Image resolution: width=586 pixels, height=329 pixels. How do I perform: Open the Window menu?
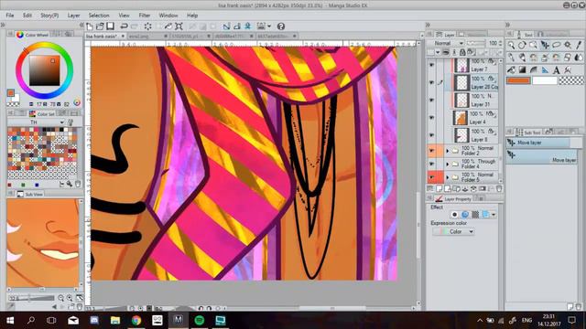point(168,16)
